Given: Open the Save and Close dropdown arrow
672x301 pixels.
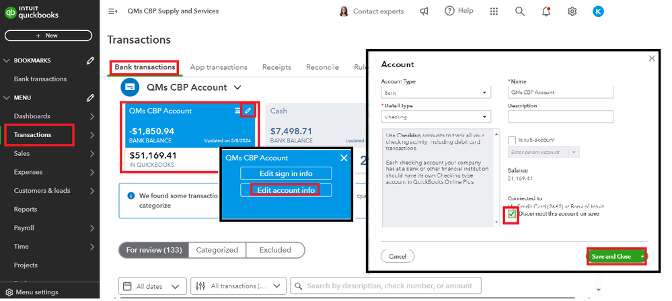Looking at the screenshot, I should (642, 257).
